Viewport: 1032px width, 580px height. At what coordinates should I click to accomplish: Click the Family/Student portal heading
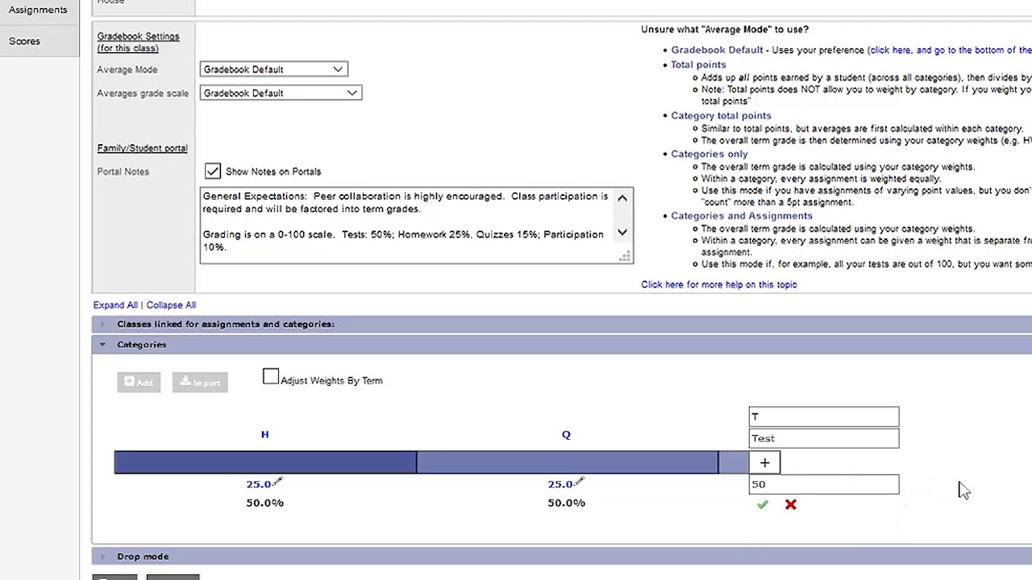coord(142,148)
